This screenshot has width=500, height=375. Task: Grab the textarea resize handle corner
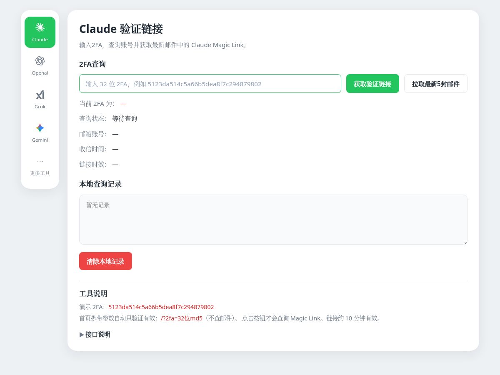(465, 242)
